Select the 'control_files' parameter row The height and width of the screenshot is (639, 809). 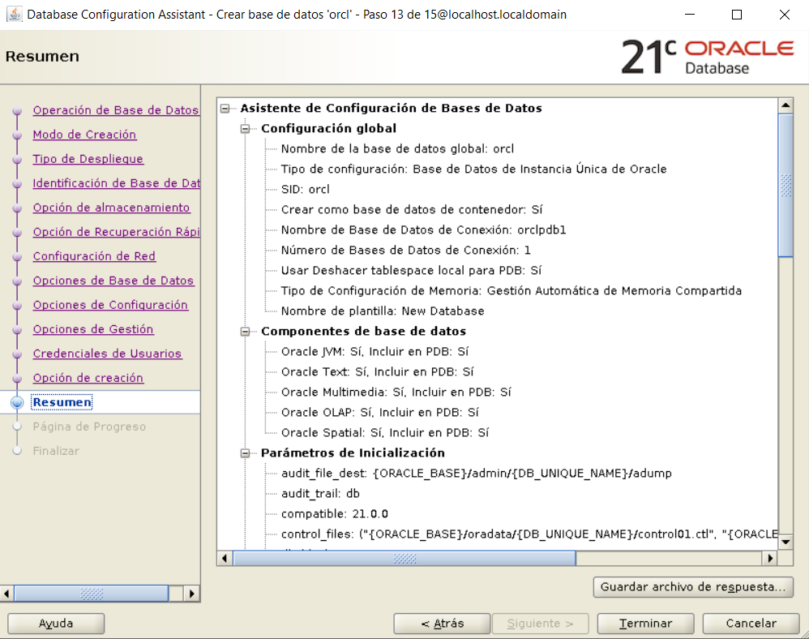pos(529,534)
